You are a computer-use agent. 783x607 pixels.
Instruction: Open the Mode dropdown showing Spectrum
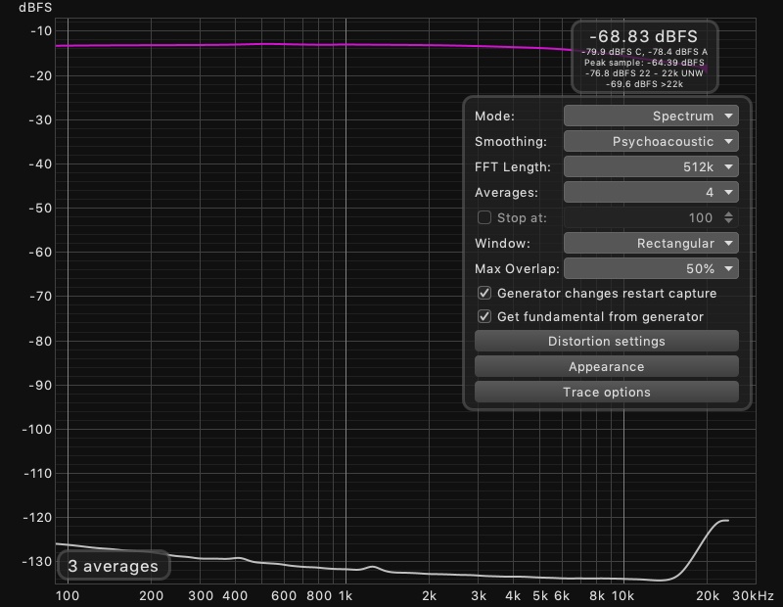(x=651, y=117)
